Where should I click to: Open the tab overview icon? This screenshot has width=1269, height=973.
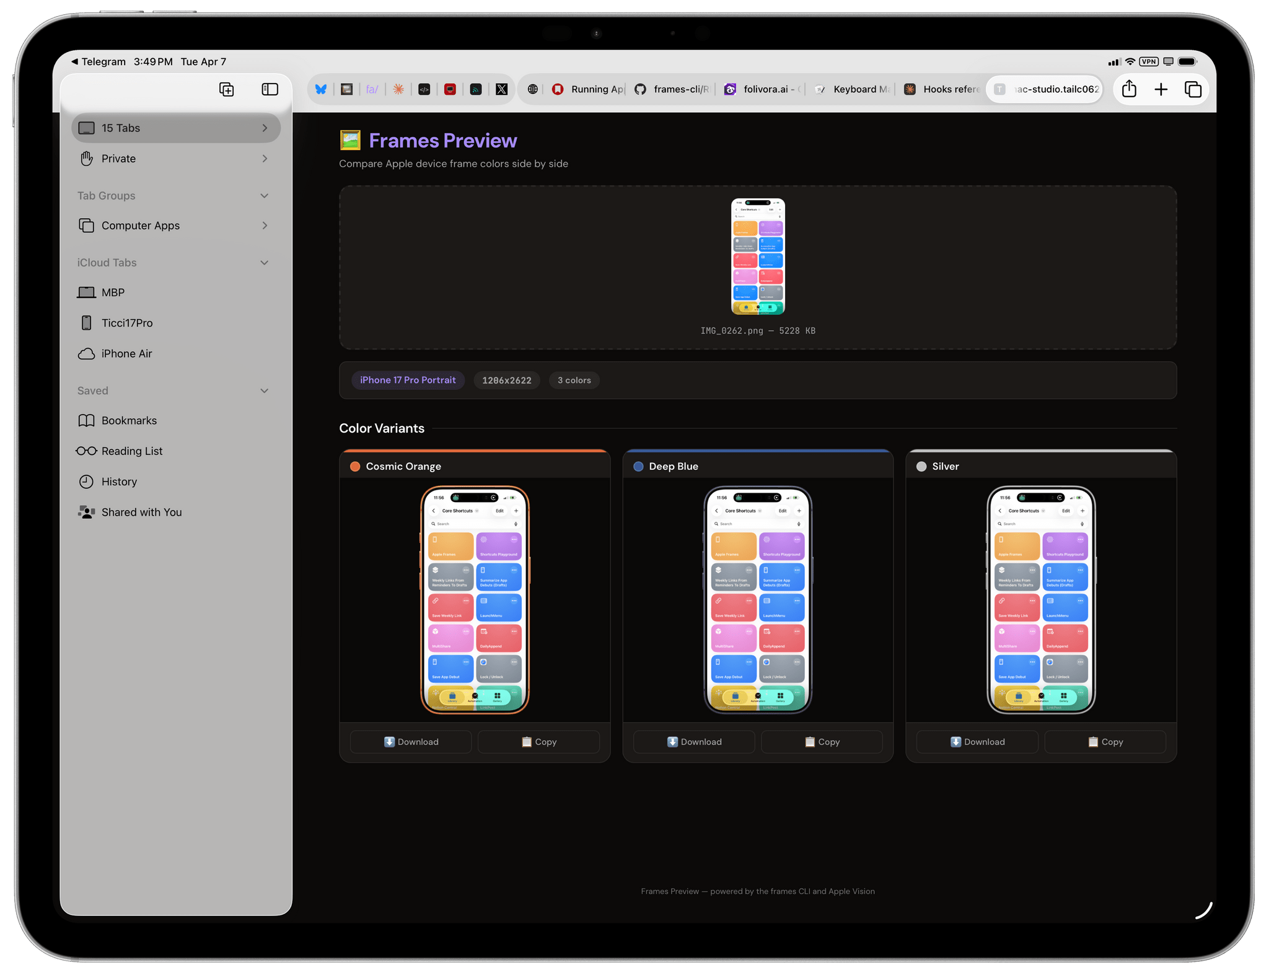(x=1193, y=89)
